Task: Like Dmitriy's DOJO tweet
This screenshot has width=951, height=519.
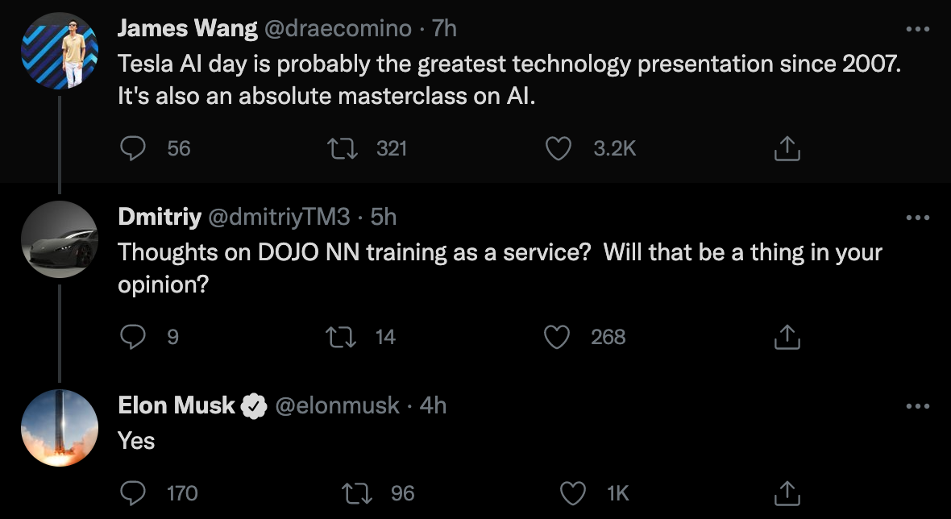Action: (558, 337)
